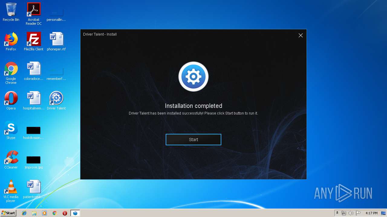Open Windows Explorer folder in taskbar
The image size is (387, 217).
pos(34,213)
